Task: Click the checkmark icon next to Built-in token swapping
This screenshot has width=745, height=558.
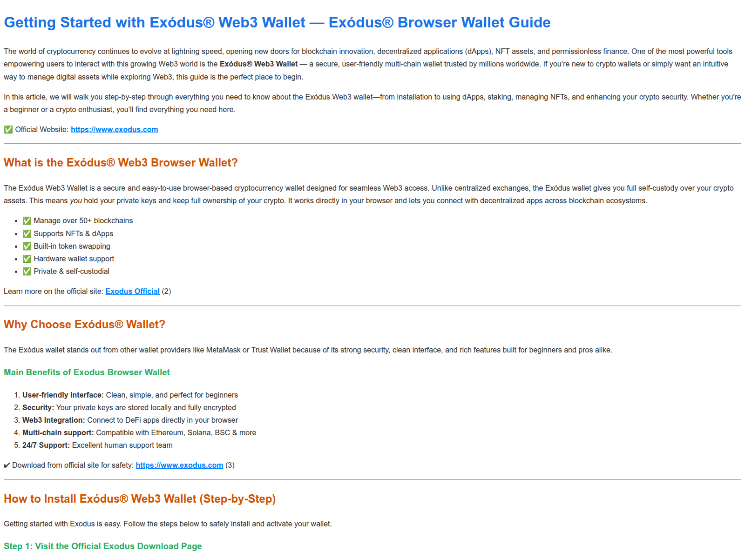Action: pyautogui.click(x=27, y=246)
